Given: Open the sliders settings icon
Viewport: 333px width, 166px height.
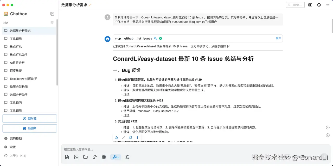Looking at the screenshot, I should (127, 157).
